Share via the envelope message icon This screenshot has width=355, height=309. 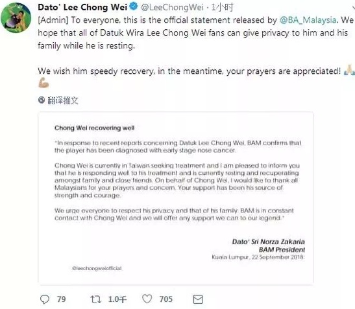click(x=198, y=299)
